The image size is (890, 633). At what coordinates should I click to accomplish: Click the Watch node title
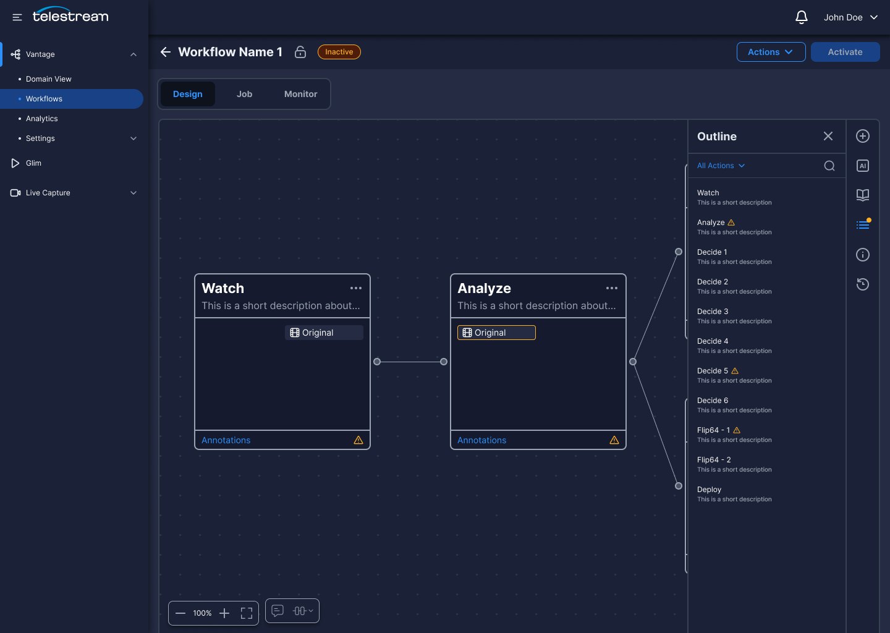click(x=222, y=288)
